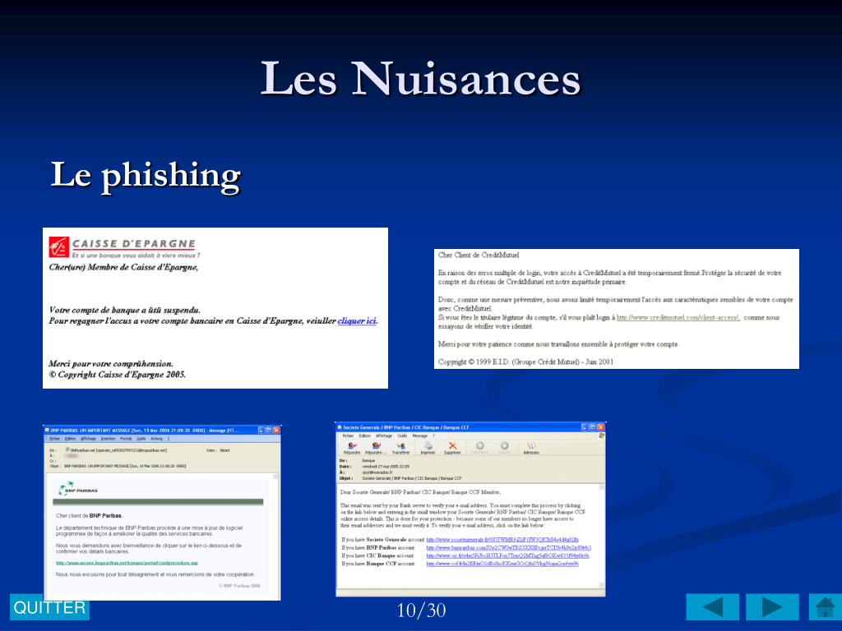Open Actions menu in BNP Paribas message window
Viewport: 842px width, 631px height.
click(x=156, y=439)
